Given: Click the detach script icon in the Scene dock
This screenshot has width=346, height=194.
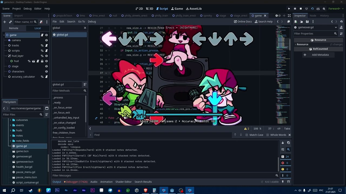Looking at the screenshot, I should (41, 22).
